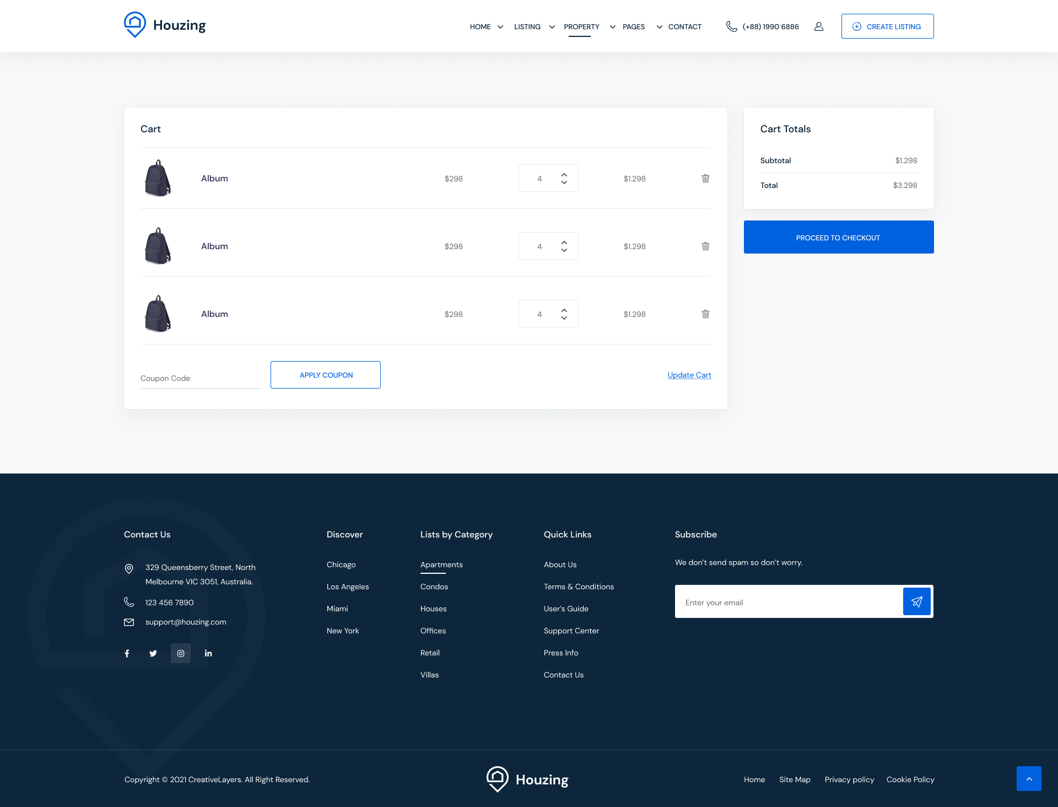Click the Update Cart link
The width and height of the screenshot is (1058, 807).
[689, 375]
